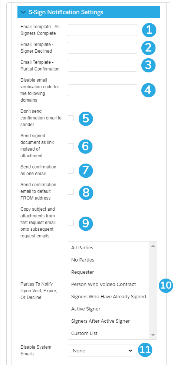
Task: Toggle Send confirmation as one email checkbox
Action: point(71,171)
